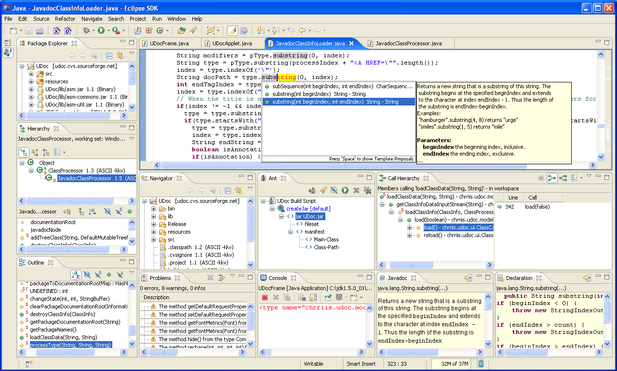Click the Save toolbar icon

[x=28, y=30]
